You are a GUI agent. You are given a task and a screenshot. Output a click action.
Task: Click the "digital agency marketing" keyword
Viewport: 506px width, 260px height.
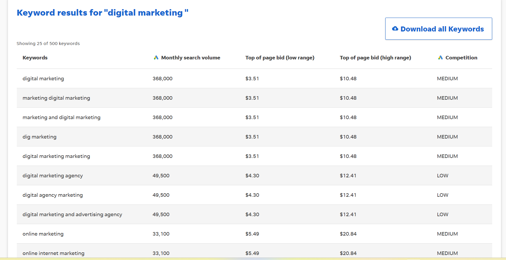point(53,195)
